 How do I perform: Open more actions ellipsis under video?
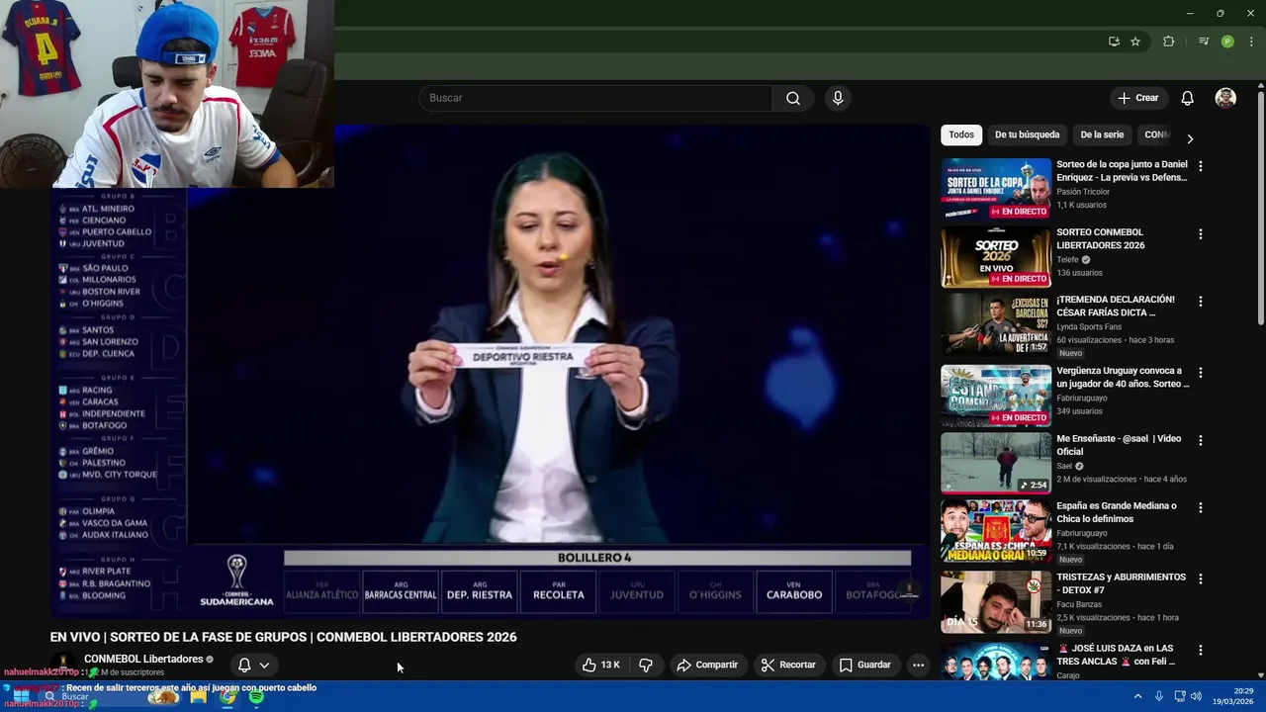[x=918, y=665]
